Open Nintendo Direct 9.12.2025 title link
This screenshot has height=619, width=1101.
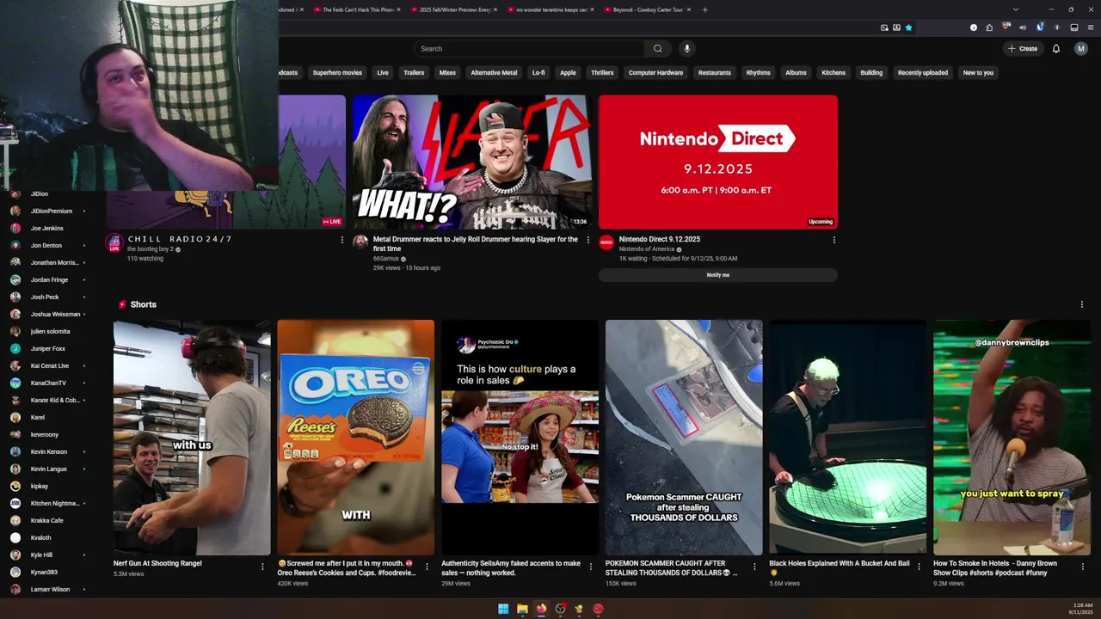tap(660, 239)
